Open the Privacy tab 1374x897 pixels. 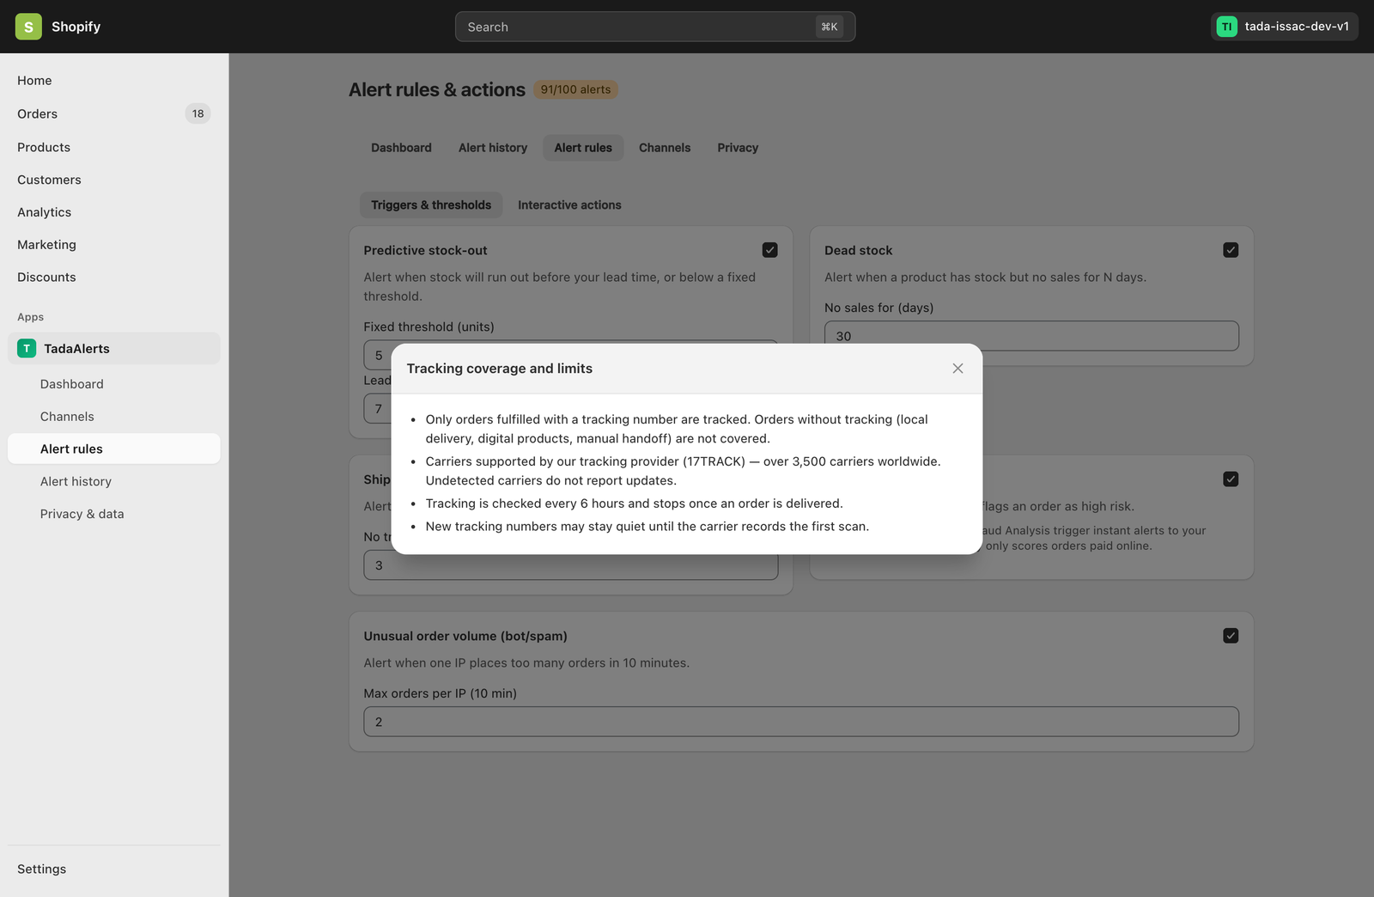click(738, 148)
